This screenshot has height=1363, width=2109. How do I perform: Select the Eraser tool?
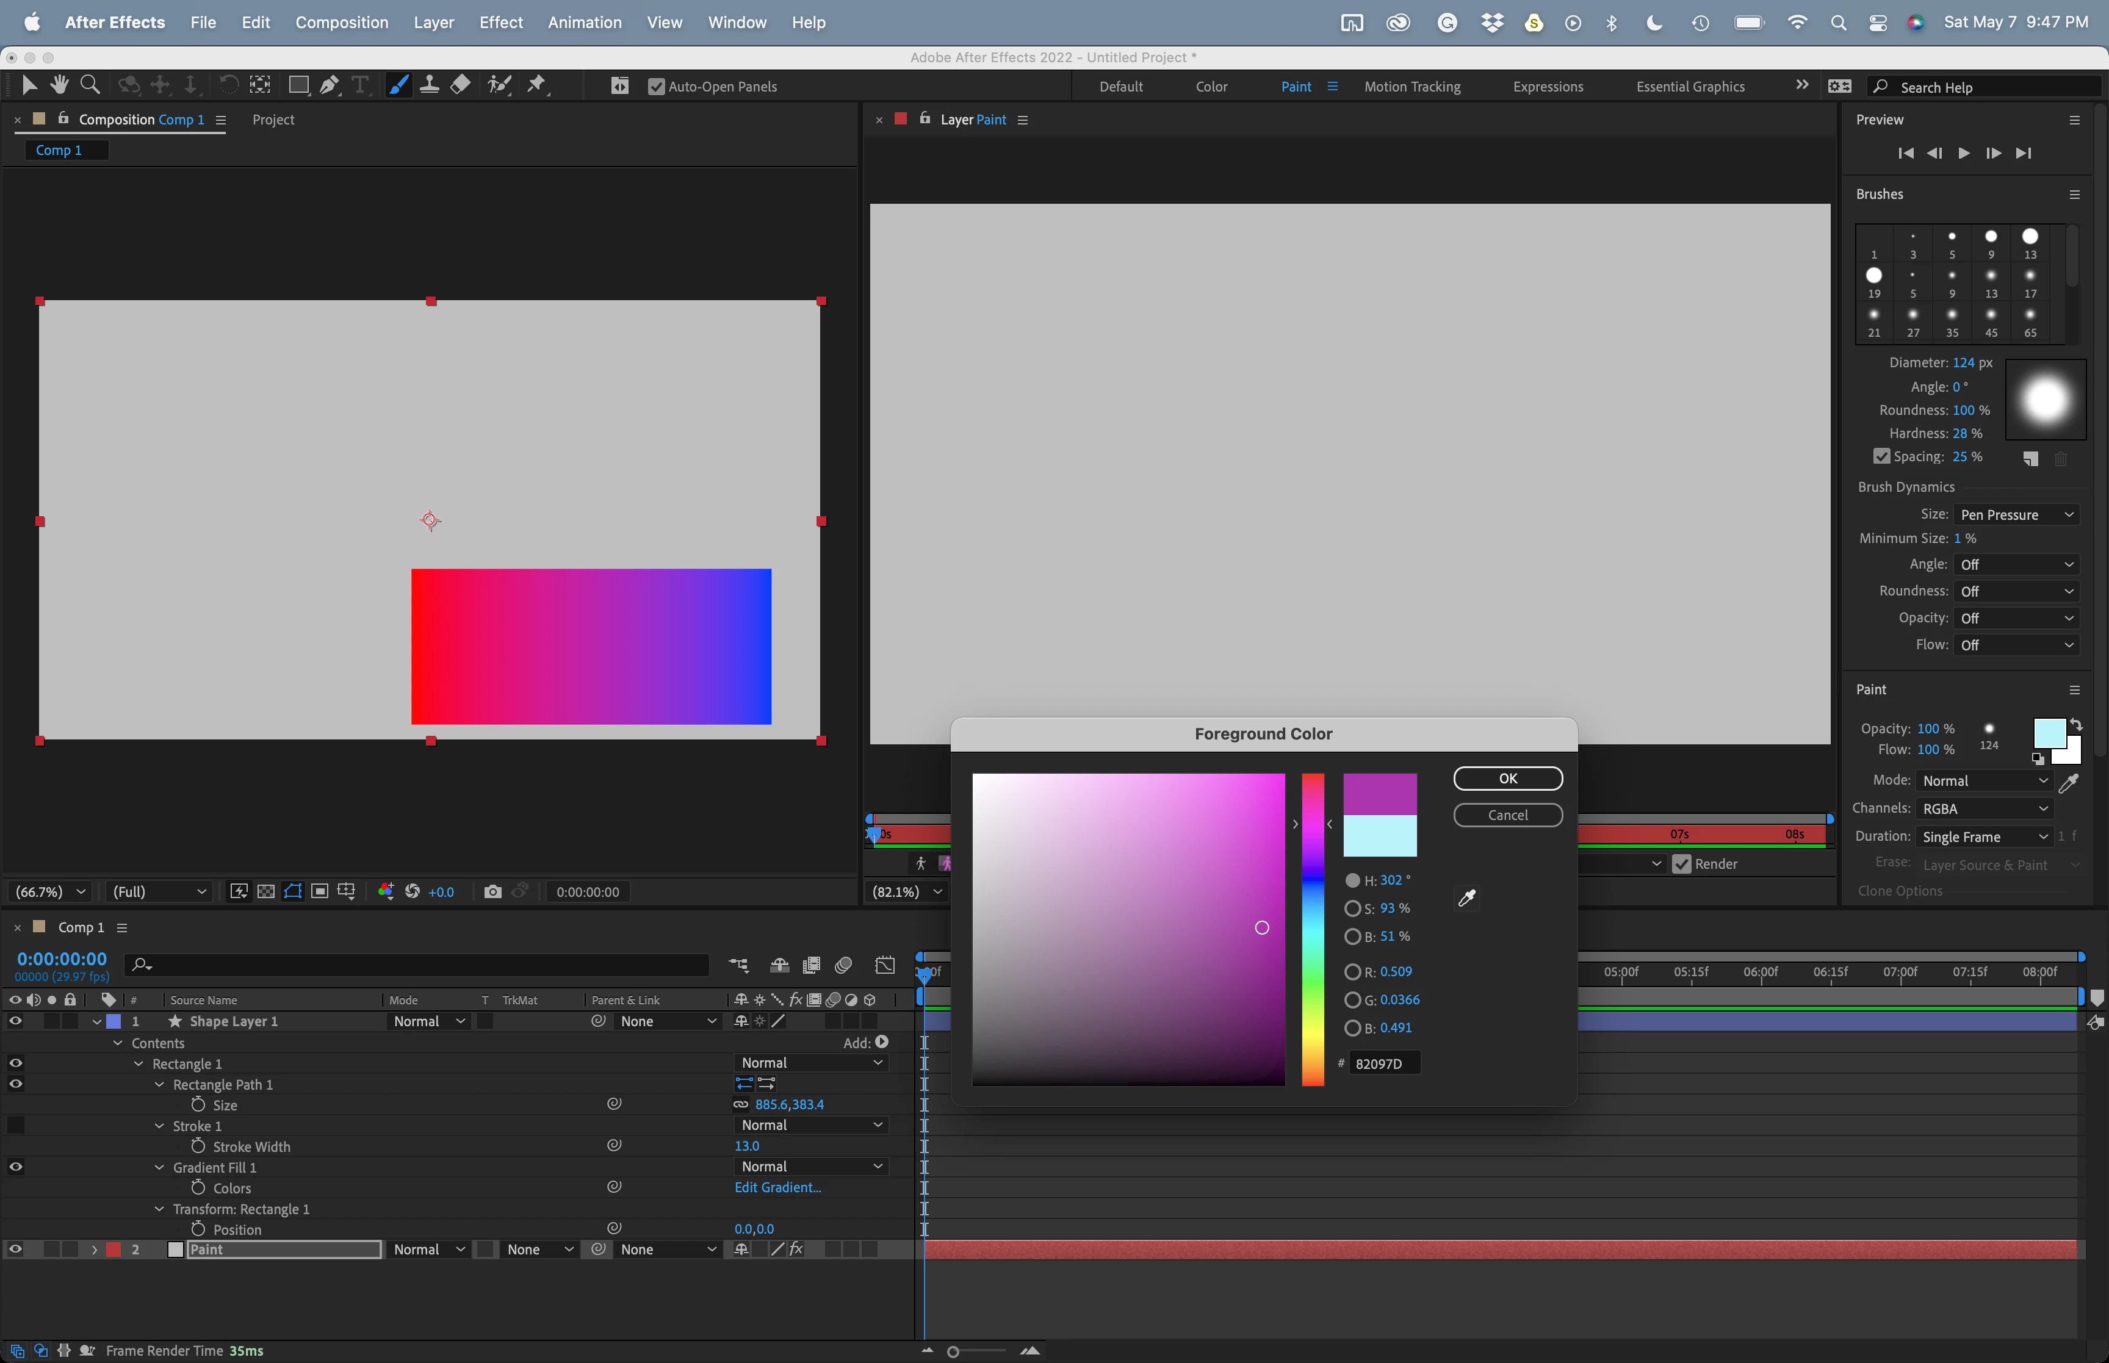460,85
